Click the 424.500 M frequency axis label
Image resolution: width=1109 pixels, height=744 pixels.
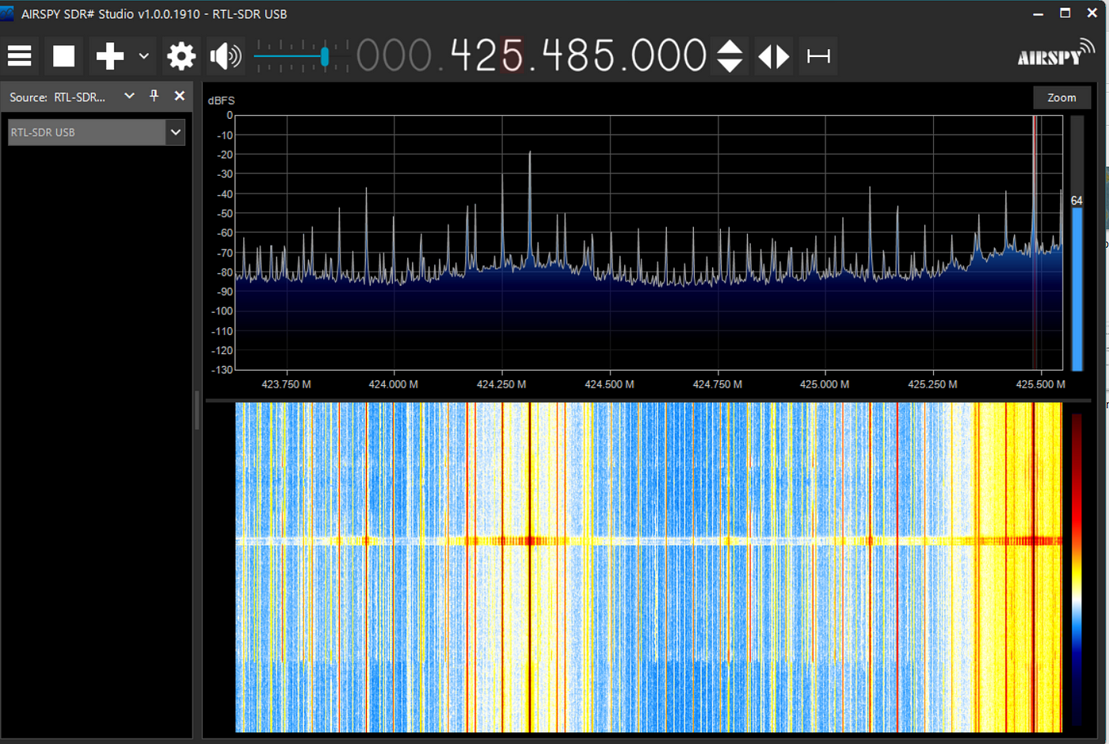609,384
